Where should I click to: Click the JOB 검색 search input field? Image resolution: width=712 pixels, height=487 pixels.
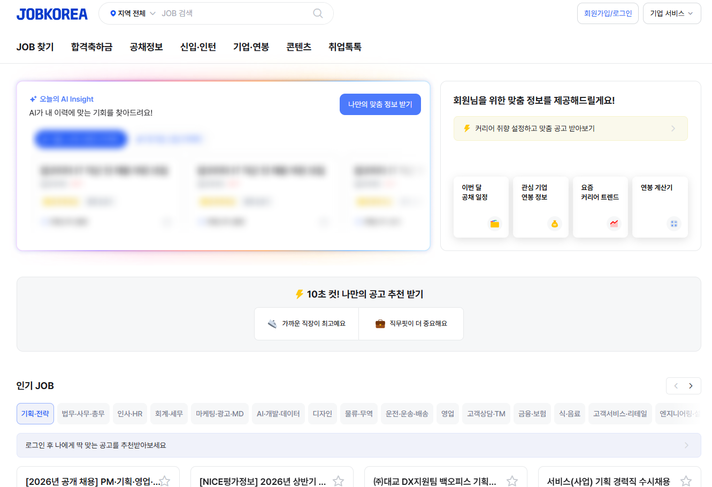pyautogui.click(x=234, y=13)
